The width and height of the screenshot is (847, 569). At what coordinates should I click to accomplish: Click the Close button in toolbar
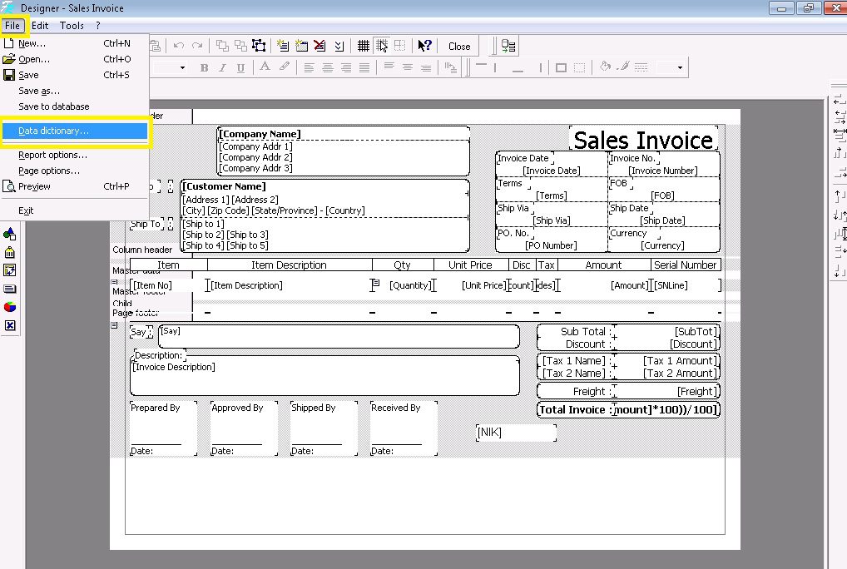459,47
